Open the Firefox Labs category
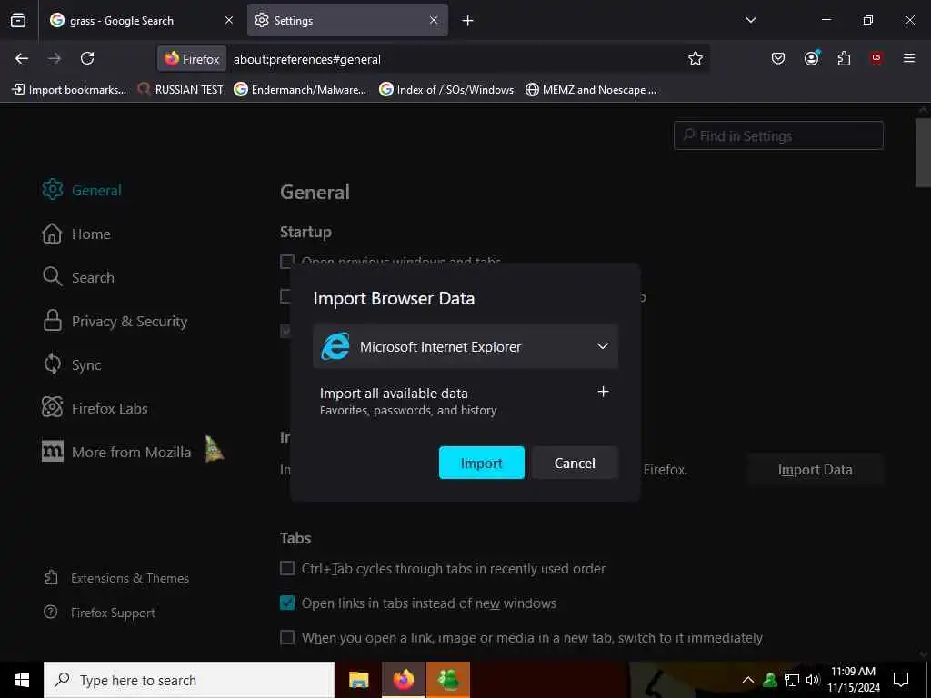This screenshot has height=698, width=931. coord(95,408)
